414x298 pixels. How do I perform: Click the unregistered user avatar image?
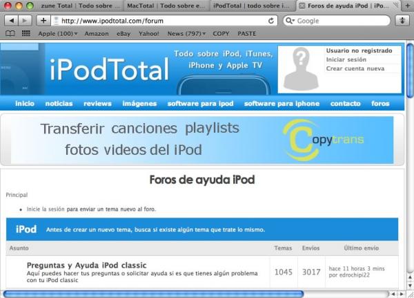(301, 68)
